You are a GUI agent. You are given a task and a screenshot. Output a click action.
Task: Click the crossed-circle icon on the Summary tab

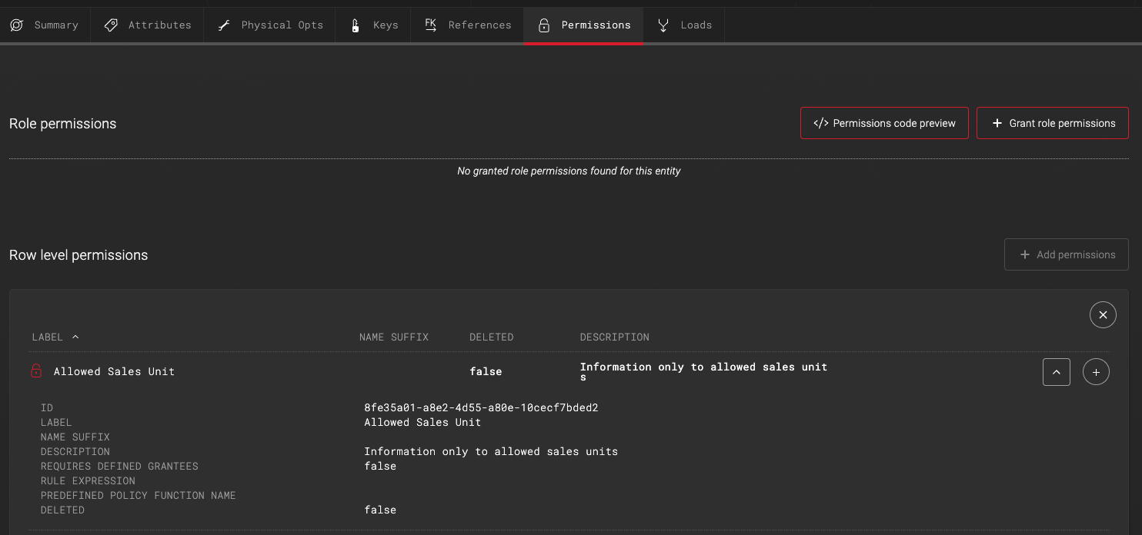pos(16,25)
